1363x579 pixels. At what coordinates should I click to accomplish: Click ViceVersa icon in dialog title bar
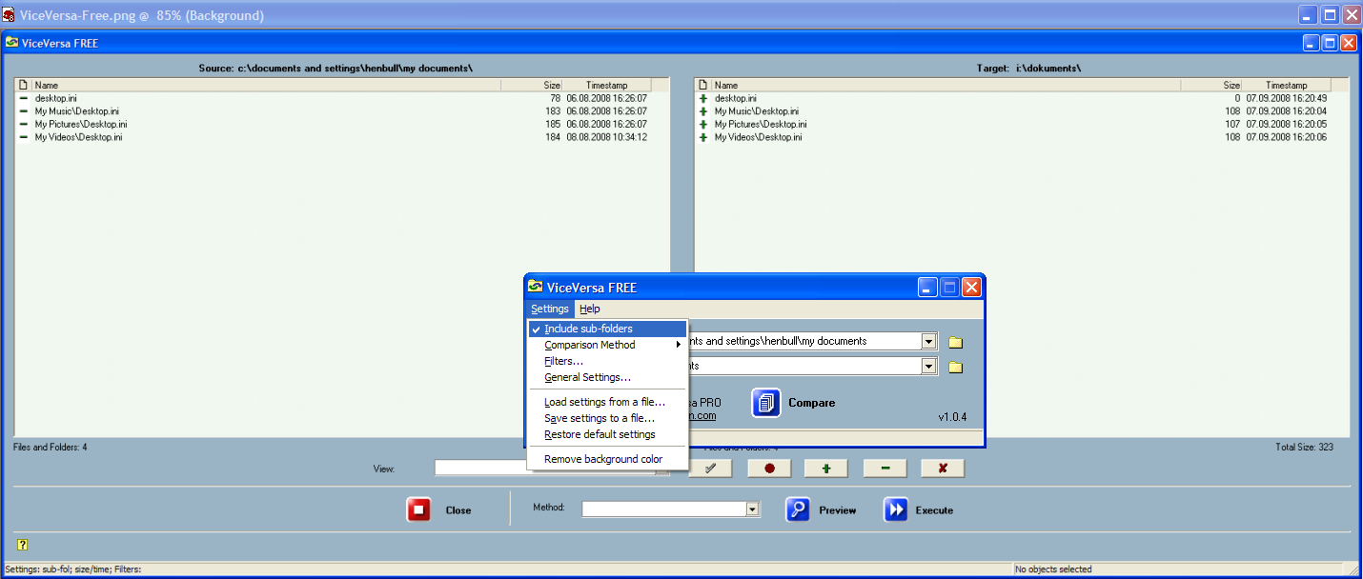(536, 287)
